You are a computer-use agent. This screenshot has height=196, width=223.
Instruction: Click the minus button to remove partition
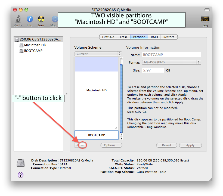[x=82, y=145]
